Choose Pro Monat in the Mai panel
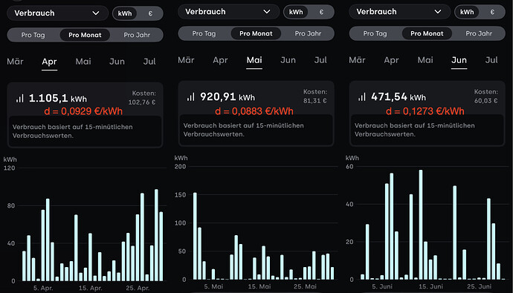The height and width of the screenshot is (293, 513). pyautogui.click(x=256, y=33)
